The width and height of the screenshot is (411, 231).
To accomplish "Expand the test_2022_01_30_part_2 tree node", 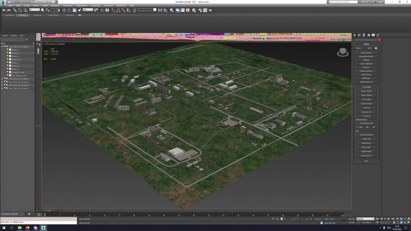I will coord(2,79).
